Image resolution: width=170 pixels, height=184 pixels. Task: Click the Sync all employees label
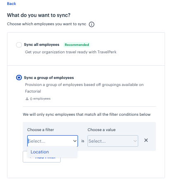(x=42, y=45)
